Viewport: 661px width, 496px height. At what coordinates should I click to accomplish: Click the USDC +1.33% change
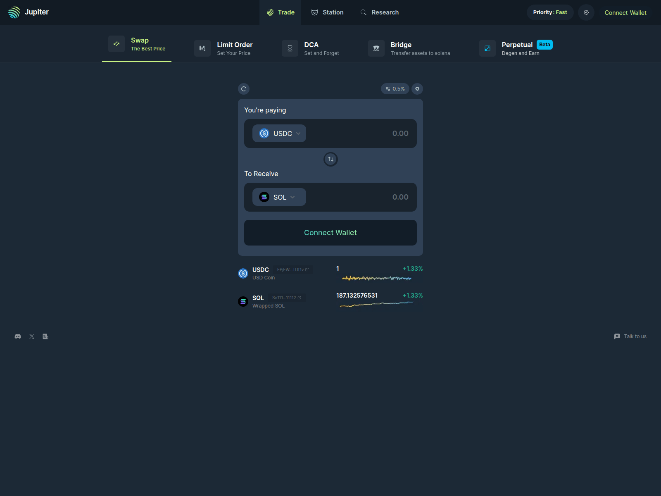[x=413, y=269]
